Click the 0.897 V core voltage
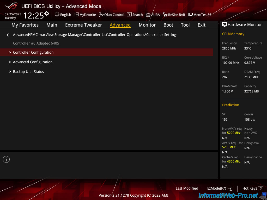This screenshot has height=200, width=267. point(250,63)
